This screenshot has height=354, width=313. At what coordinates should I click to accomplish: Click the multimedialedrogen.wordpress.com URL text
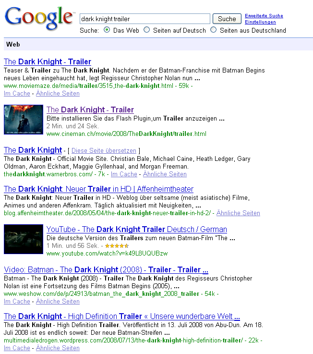123,341
